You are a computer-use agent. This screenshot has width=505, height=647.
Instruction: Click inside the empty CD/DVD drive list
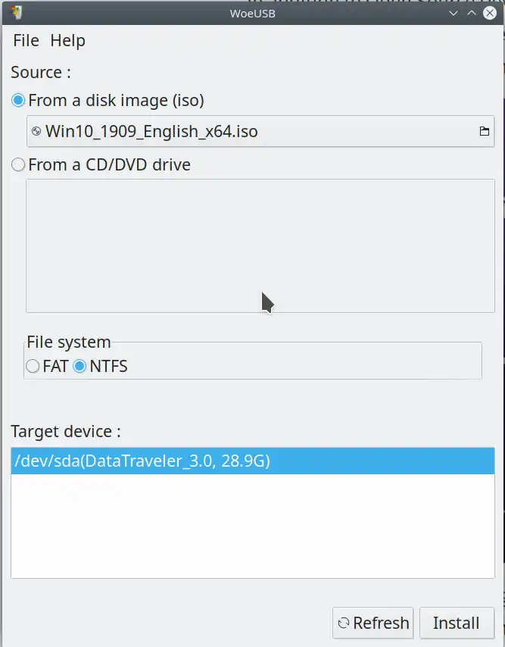pos(260,245)
